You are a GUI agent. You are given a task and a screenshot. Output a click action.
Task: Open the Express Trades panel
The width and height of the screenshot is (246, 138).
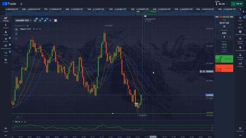[240, 41]
